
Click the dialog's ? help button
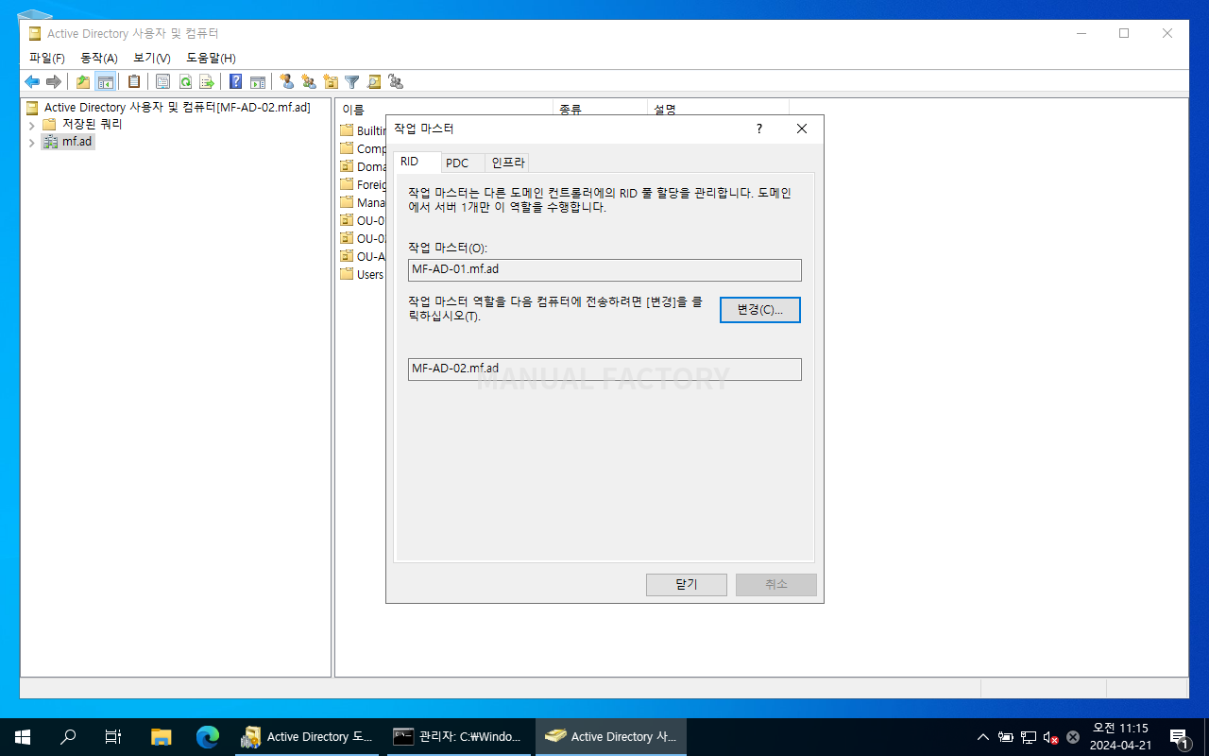coord(759,129)
